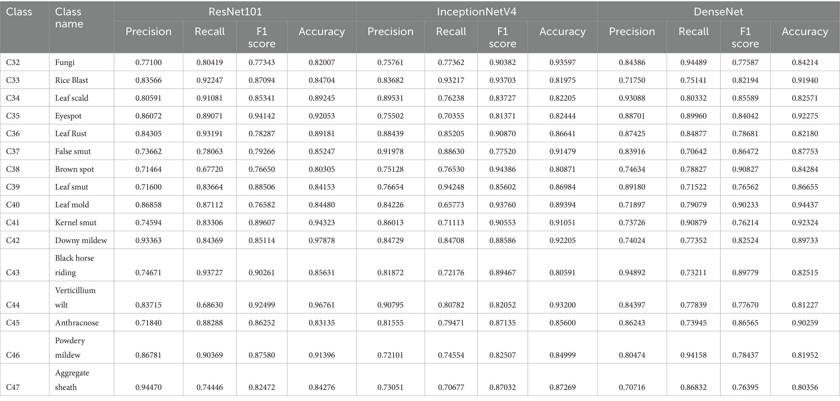
Task: Select the Class name header cell
Action: pos(69,18)
